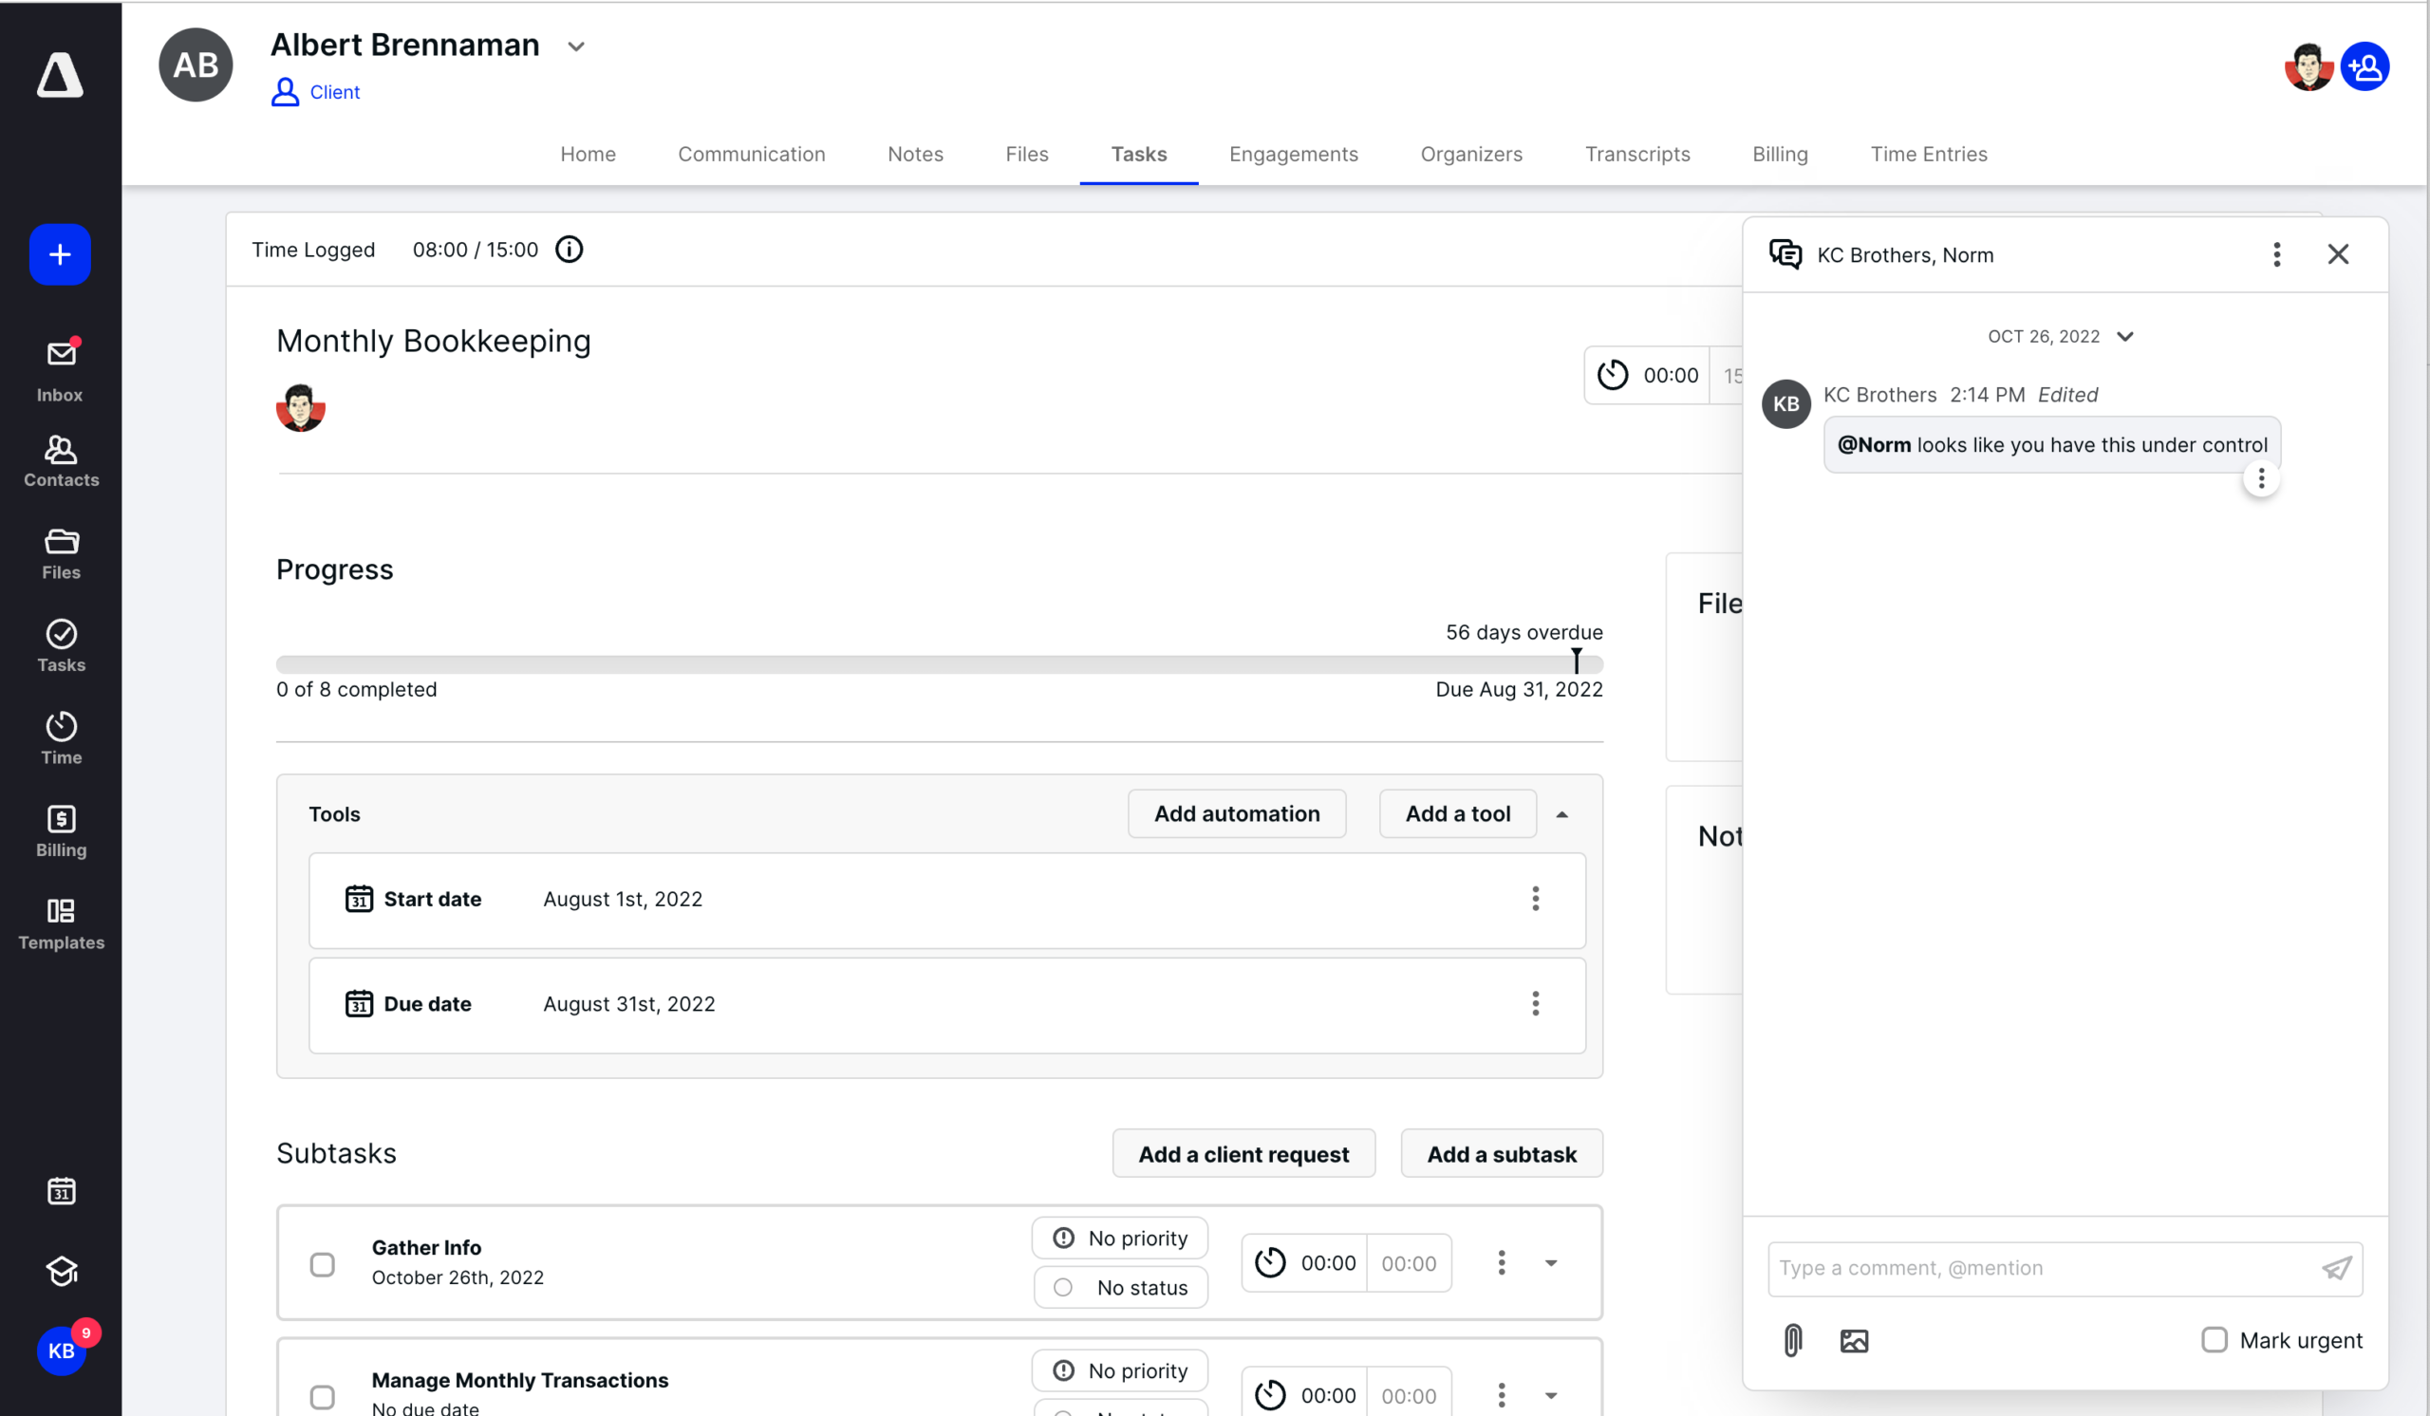Viewport: 2430px width, 1416px height.
Task: Click the paperclip attach file icon
Action: pos(1791,1340)
